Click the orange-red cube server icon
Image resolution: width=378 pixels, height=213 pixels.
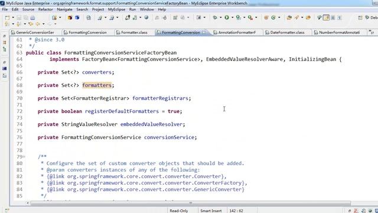coord(70,18)
